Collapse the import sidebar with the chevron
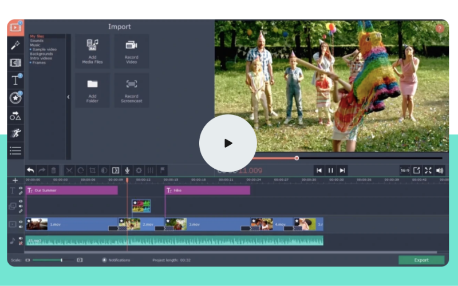The width and height of the screenshot is (458, 286). coord(68,97)
